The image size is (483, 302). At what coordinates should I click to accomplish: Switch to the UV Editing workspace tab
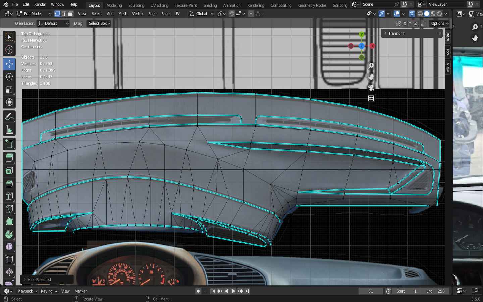159,5
